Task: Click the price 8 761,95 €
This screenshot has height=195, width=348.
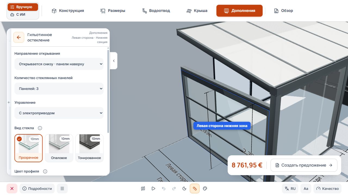Action: pos(247,165)
